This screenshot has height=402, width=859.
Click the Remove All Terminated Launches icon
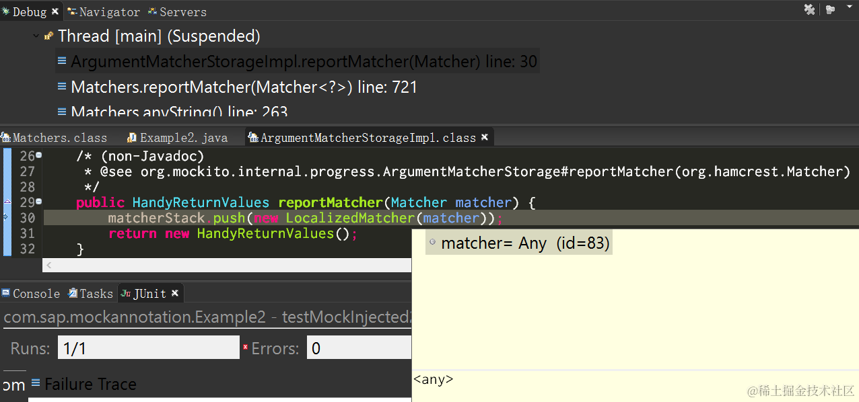[x=809, y=9]
